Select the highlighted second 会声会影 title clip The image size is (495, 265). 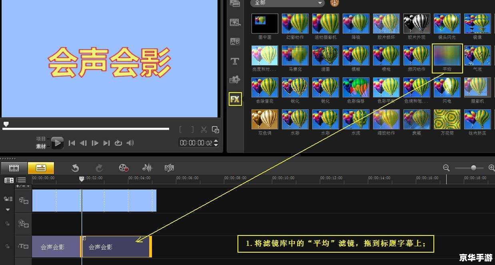[x=116, y=247]
